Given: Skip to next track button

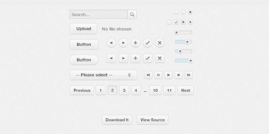Looking at the screenshot, I should coord(189,75).
